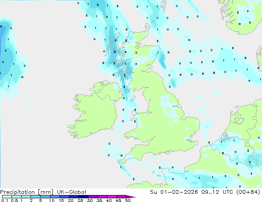
Task: Pick the 10–15 mm blue legend swatch
Action: (x=55, y=197)
